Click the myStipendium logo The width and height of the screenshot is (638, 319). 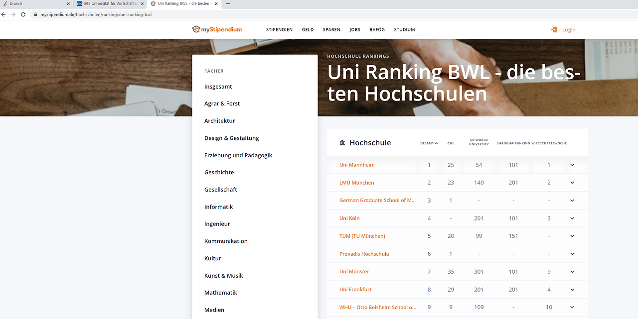pyautogui.click(x=217, y=29)
